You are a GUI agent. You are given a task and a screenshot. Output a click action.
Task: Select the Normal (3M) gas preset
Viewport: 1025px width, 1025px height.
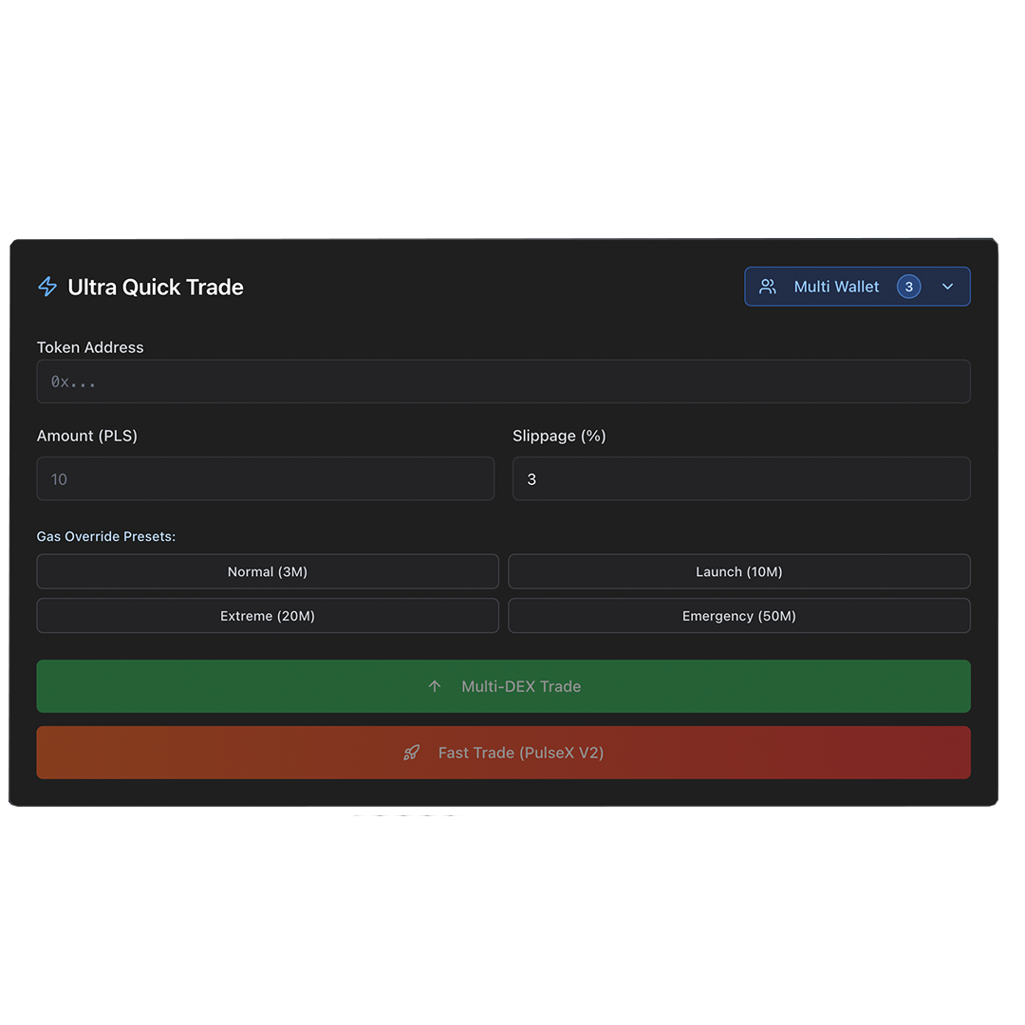point(268,572)
